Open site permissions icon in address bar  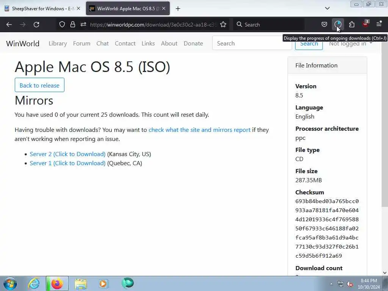83,25
